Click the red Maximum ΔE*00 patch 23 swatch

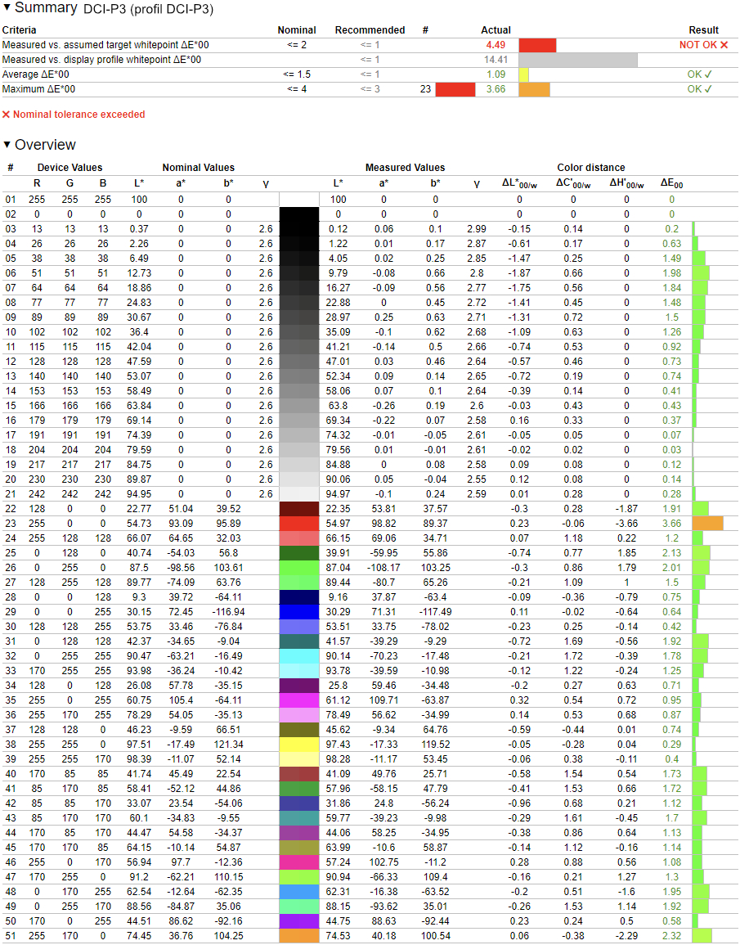pos(455,89)
